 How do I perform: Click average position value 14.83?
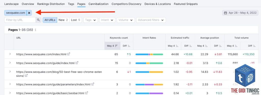[x=204, y=72]
